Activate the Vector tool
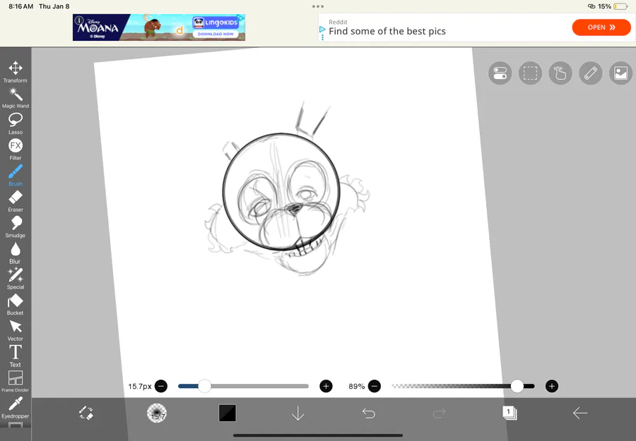This screenshot has width=636, height=441. point(16,330)
